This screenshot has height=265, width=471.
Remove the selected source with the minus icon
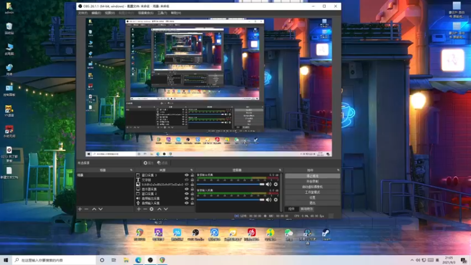[145, 209]
